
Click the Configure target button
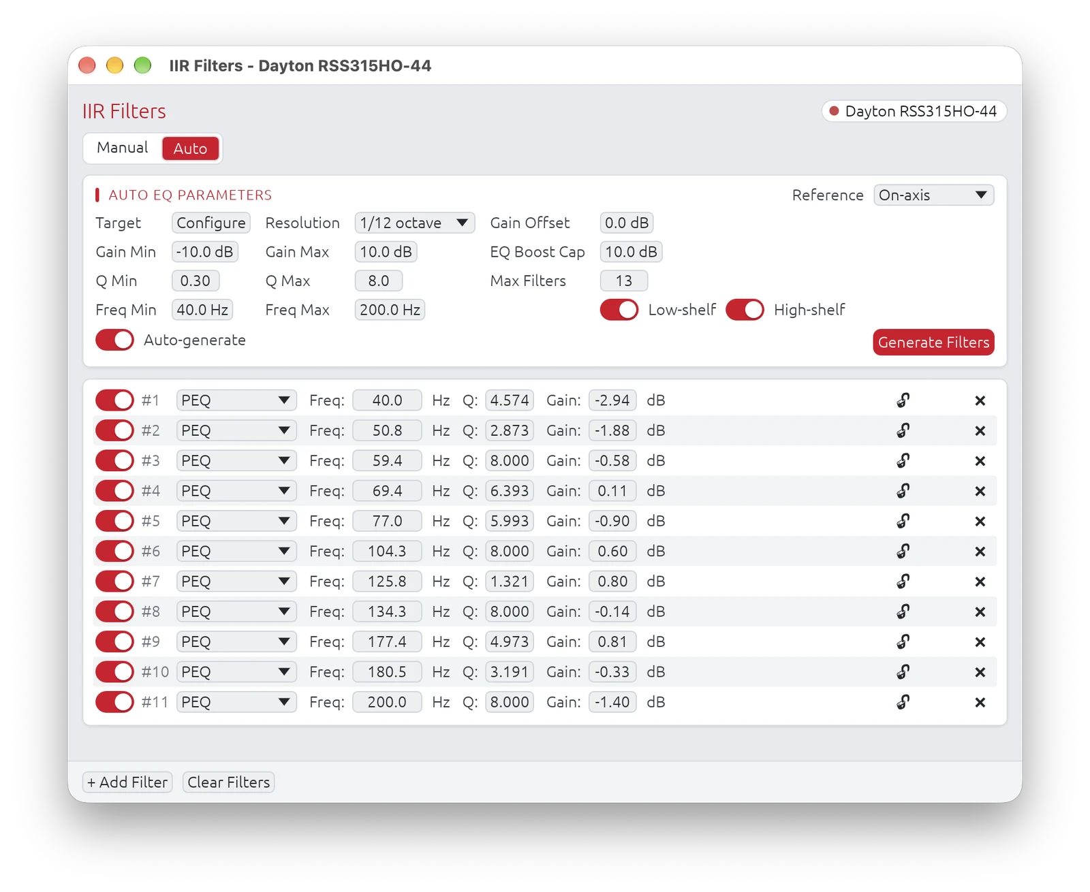point(211,223)
